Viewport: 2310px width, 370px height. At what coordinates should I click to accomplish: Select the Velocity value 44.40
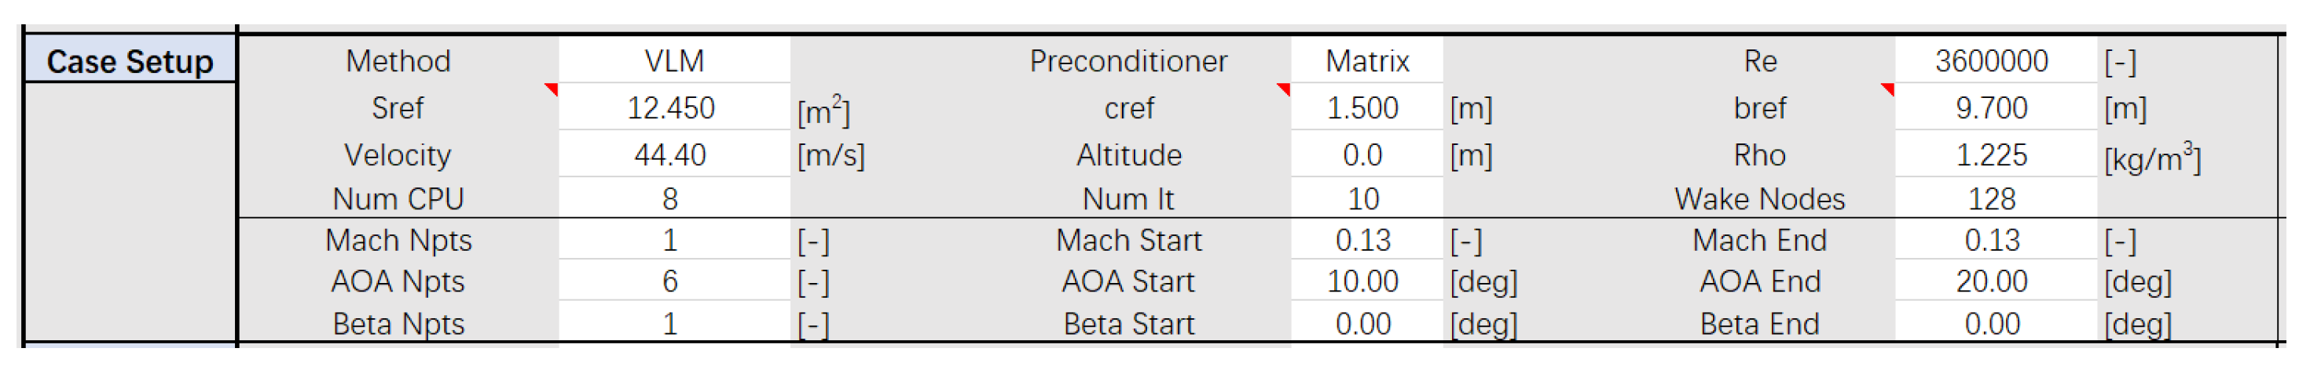[x=670, y=155]
